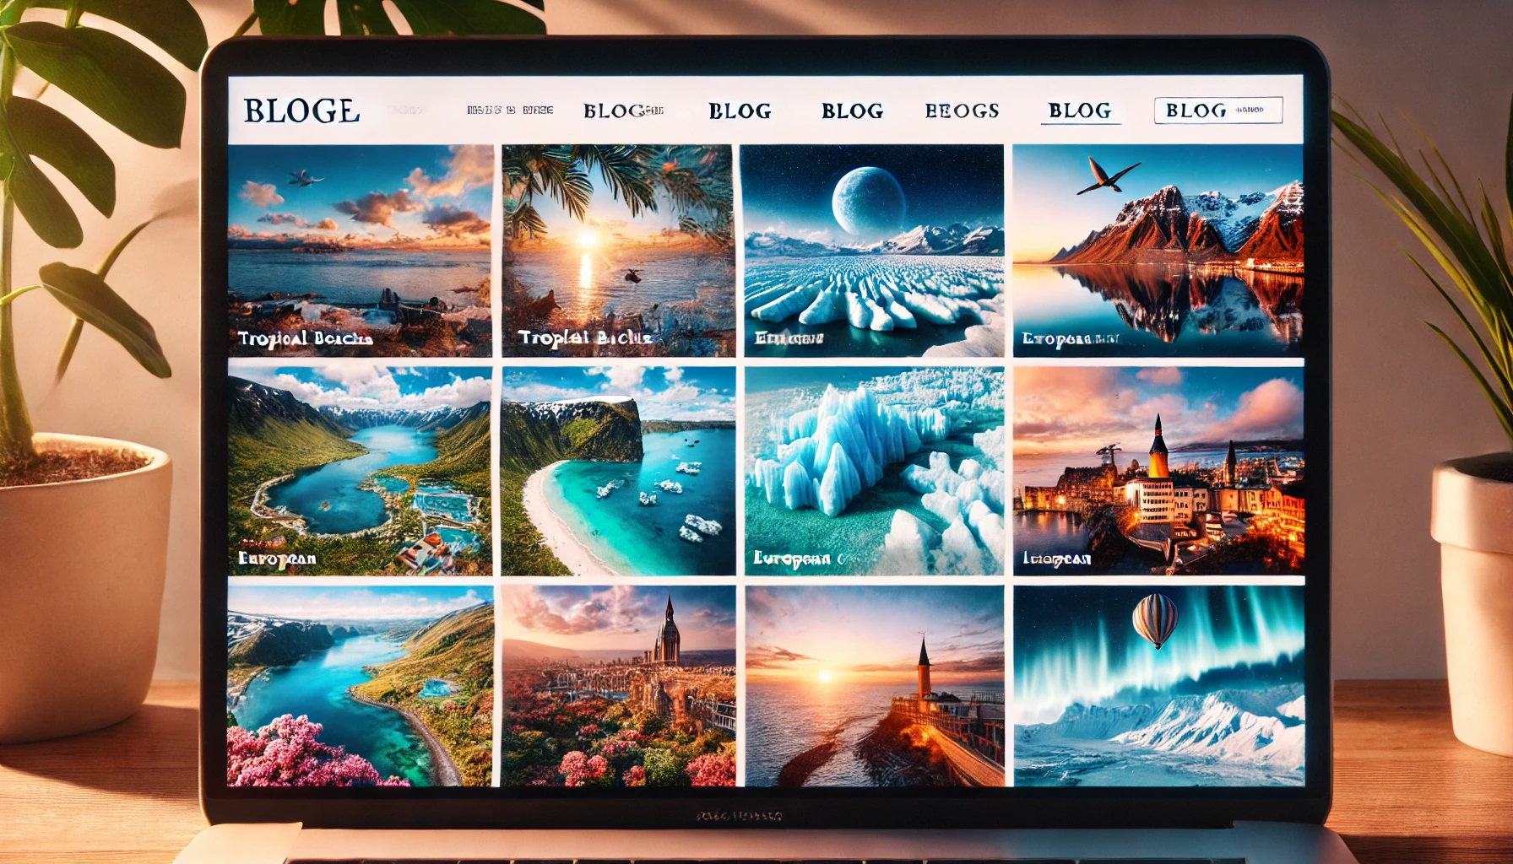Open the blue iceberg aerial thumbnail
This screenshot has height=864, width=1513.
click(874, 471)
